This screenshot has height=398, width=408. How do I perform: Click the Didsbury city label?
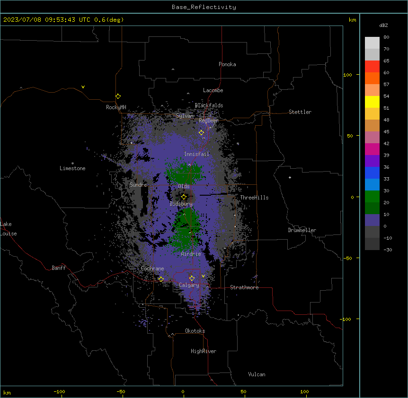click(x=181, y=204)
